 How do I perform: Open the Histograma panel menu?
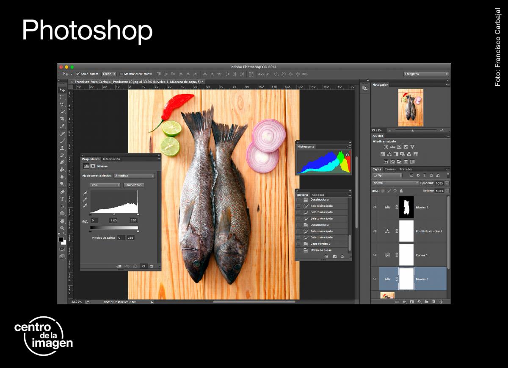pyautogui.click(x=350, y=146)
